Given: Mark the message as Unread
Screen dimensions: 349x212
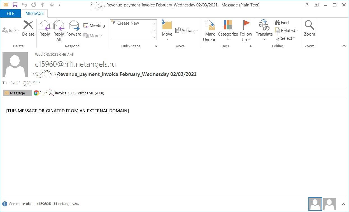Looking at the screenshot, I should (x=210, y=30).
